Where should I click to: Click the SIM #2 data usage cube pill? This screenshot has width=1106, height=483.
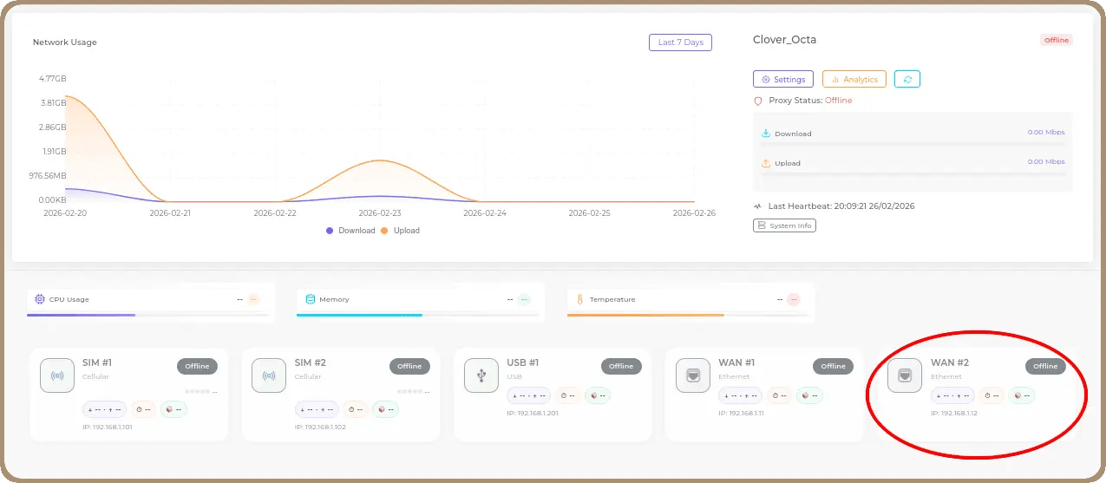[x=385, y=408]
